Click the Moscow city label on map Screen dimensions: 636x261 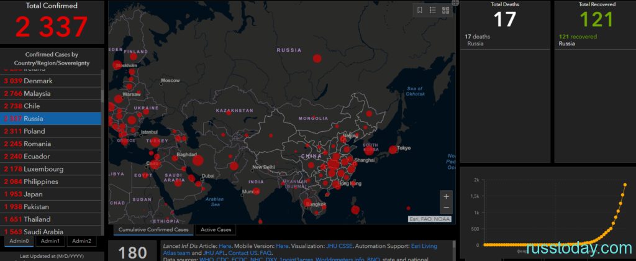coord(170,80)
